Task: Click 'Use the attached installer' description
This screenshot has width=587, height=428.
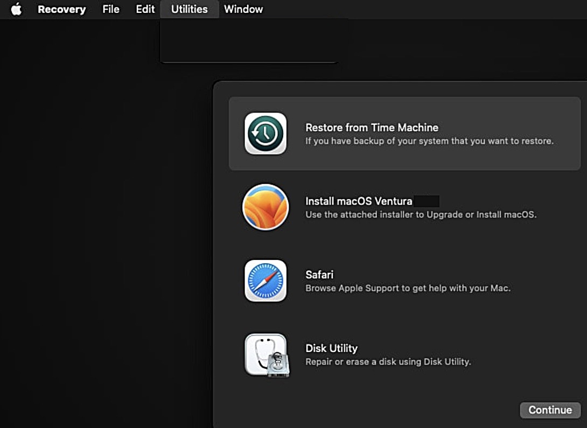Action: coord(421,215)
